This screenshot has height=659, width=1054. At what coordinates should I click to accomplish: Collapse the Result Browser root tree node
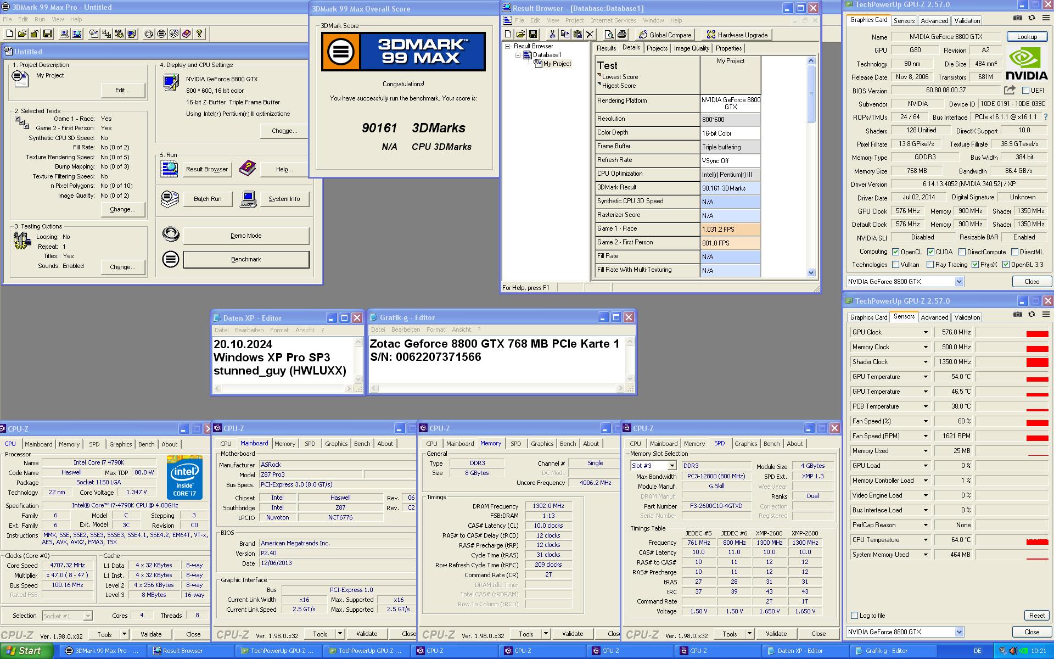tap(508, 46)
